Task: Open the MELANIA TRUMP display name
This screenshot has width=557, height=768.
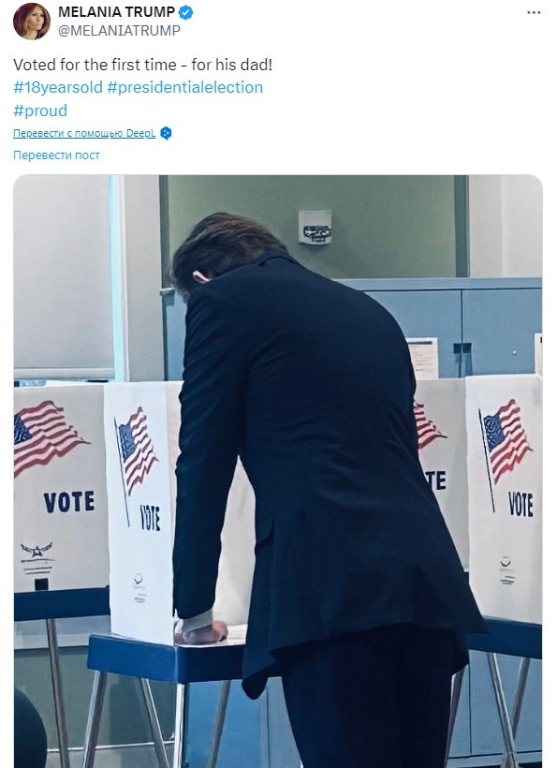Action: pyautogui.click(x=116, y=12)
